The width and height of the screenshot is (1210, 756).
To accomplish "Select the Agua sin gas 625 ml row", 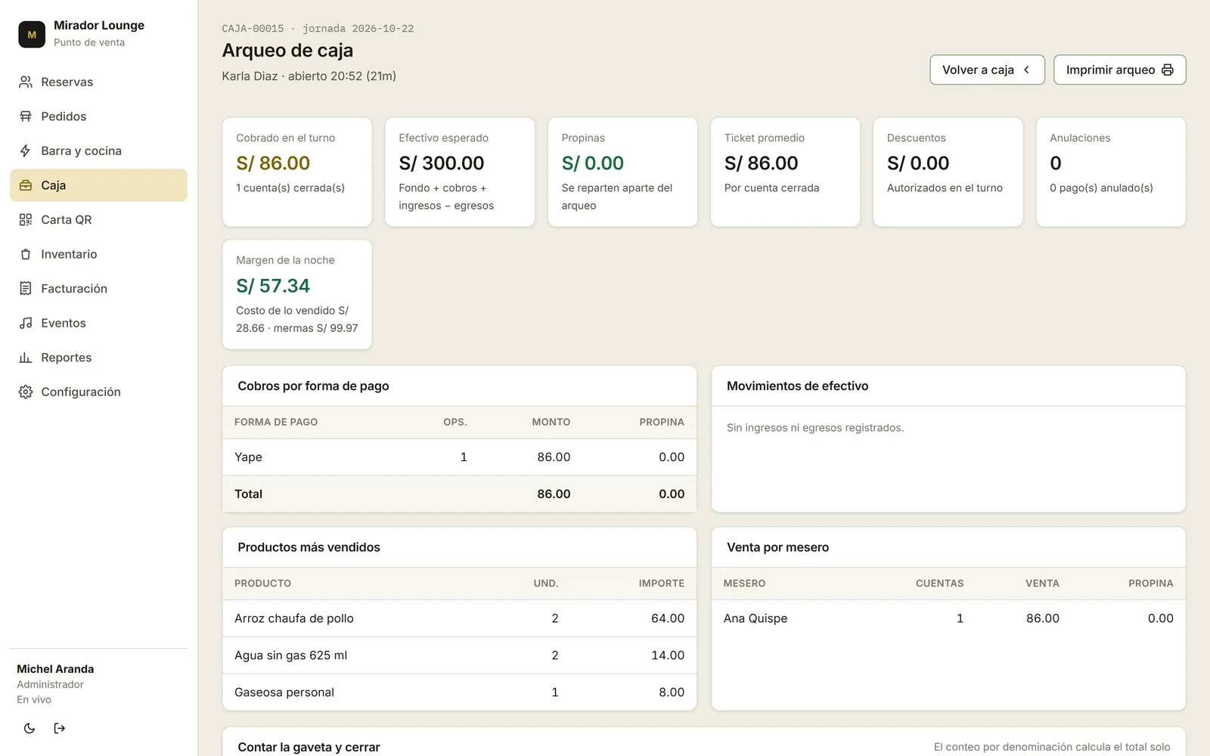I will (x=459, y=655).
